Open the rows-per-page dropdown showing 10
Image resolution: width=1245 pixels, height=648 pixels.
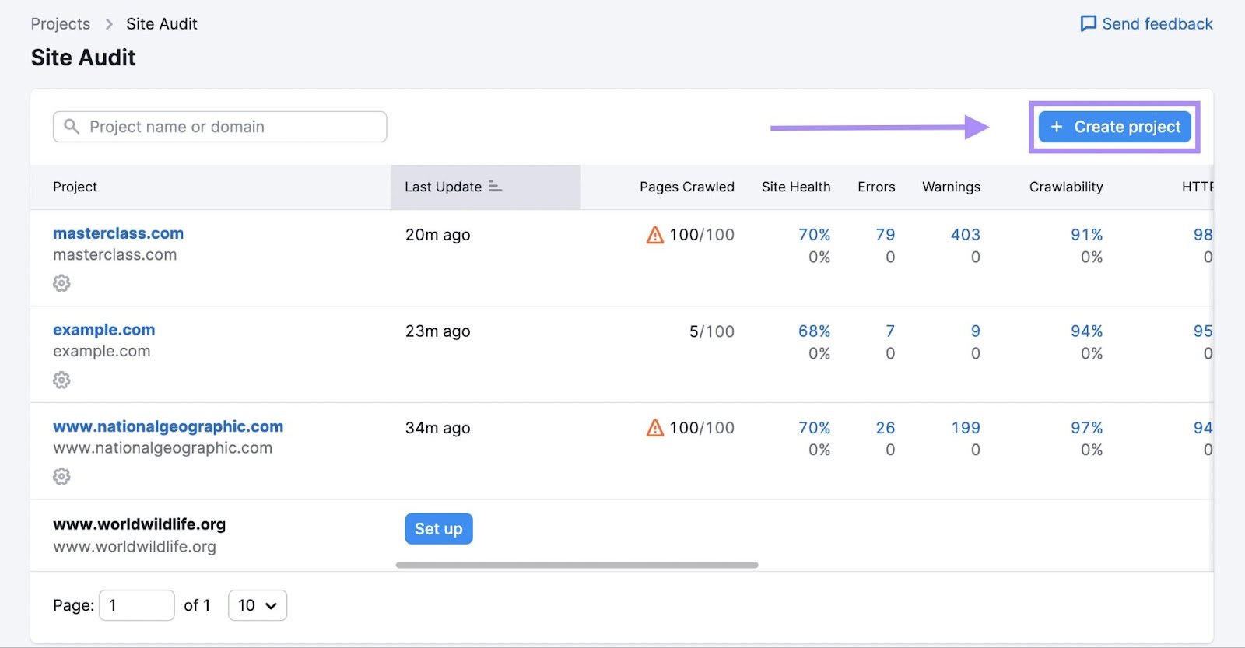pos(258,605)
